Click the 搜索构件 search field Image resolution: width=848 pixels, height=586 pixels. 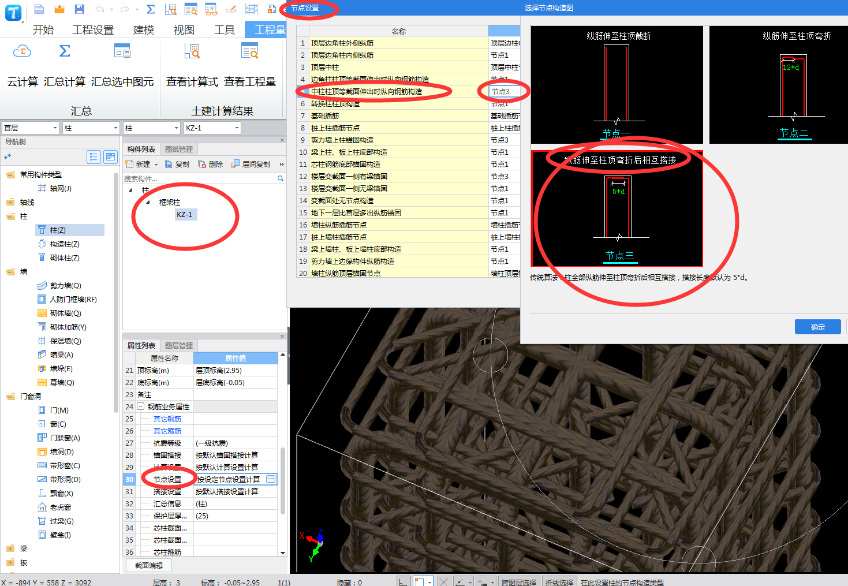click(x=200, y=178)
